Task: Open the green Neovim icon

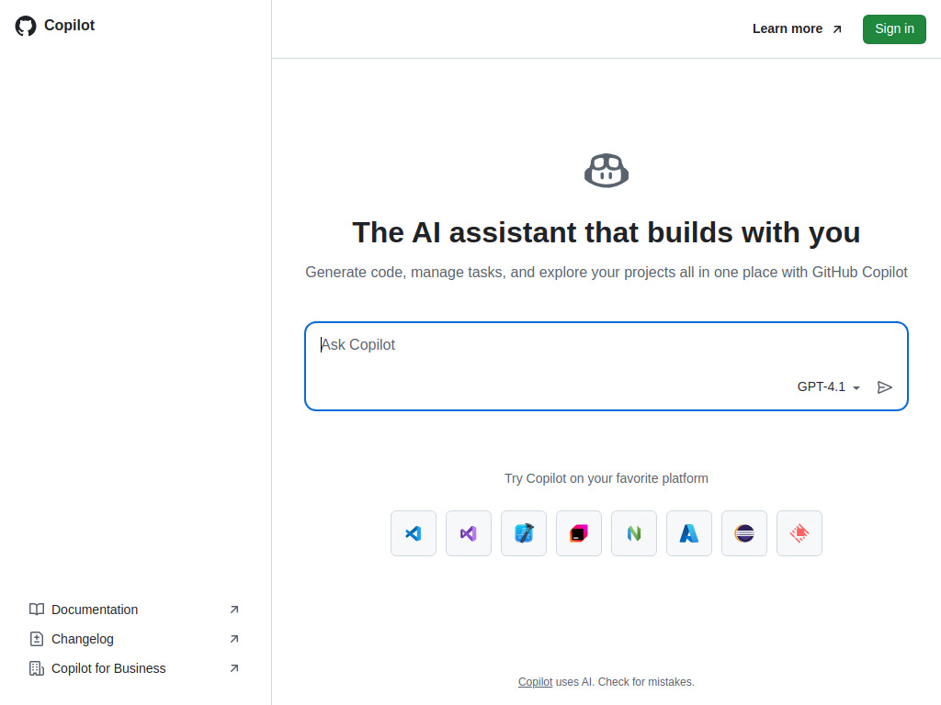Action: click(634, 533)
